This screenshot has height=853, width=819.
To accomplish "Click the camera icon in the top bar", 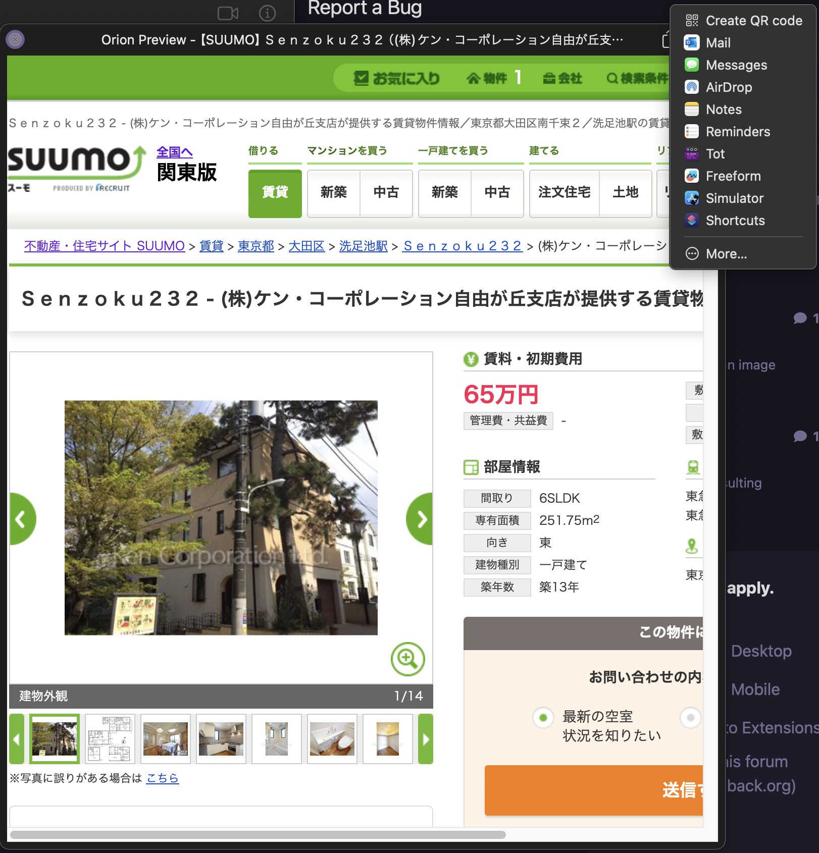I will tap(228, 13).
